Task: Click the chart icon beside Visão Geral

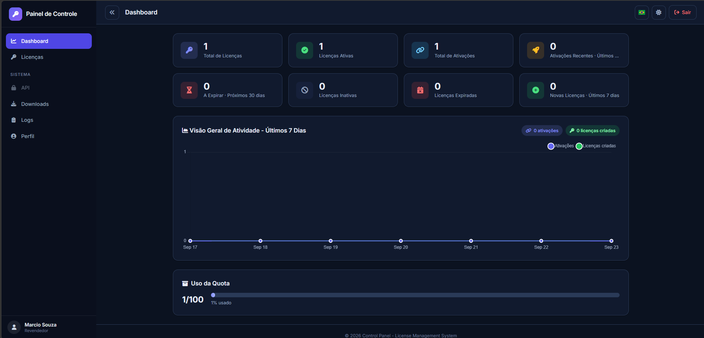Action: (185, 130)
